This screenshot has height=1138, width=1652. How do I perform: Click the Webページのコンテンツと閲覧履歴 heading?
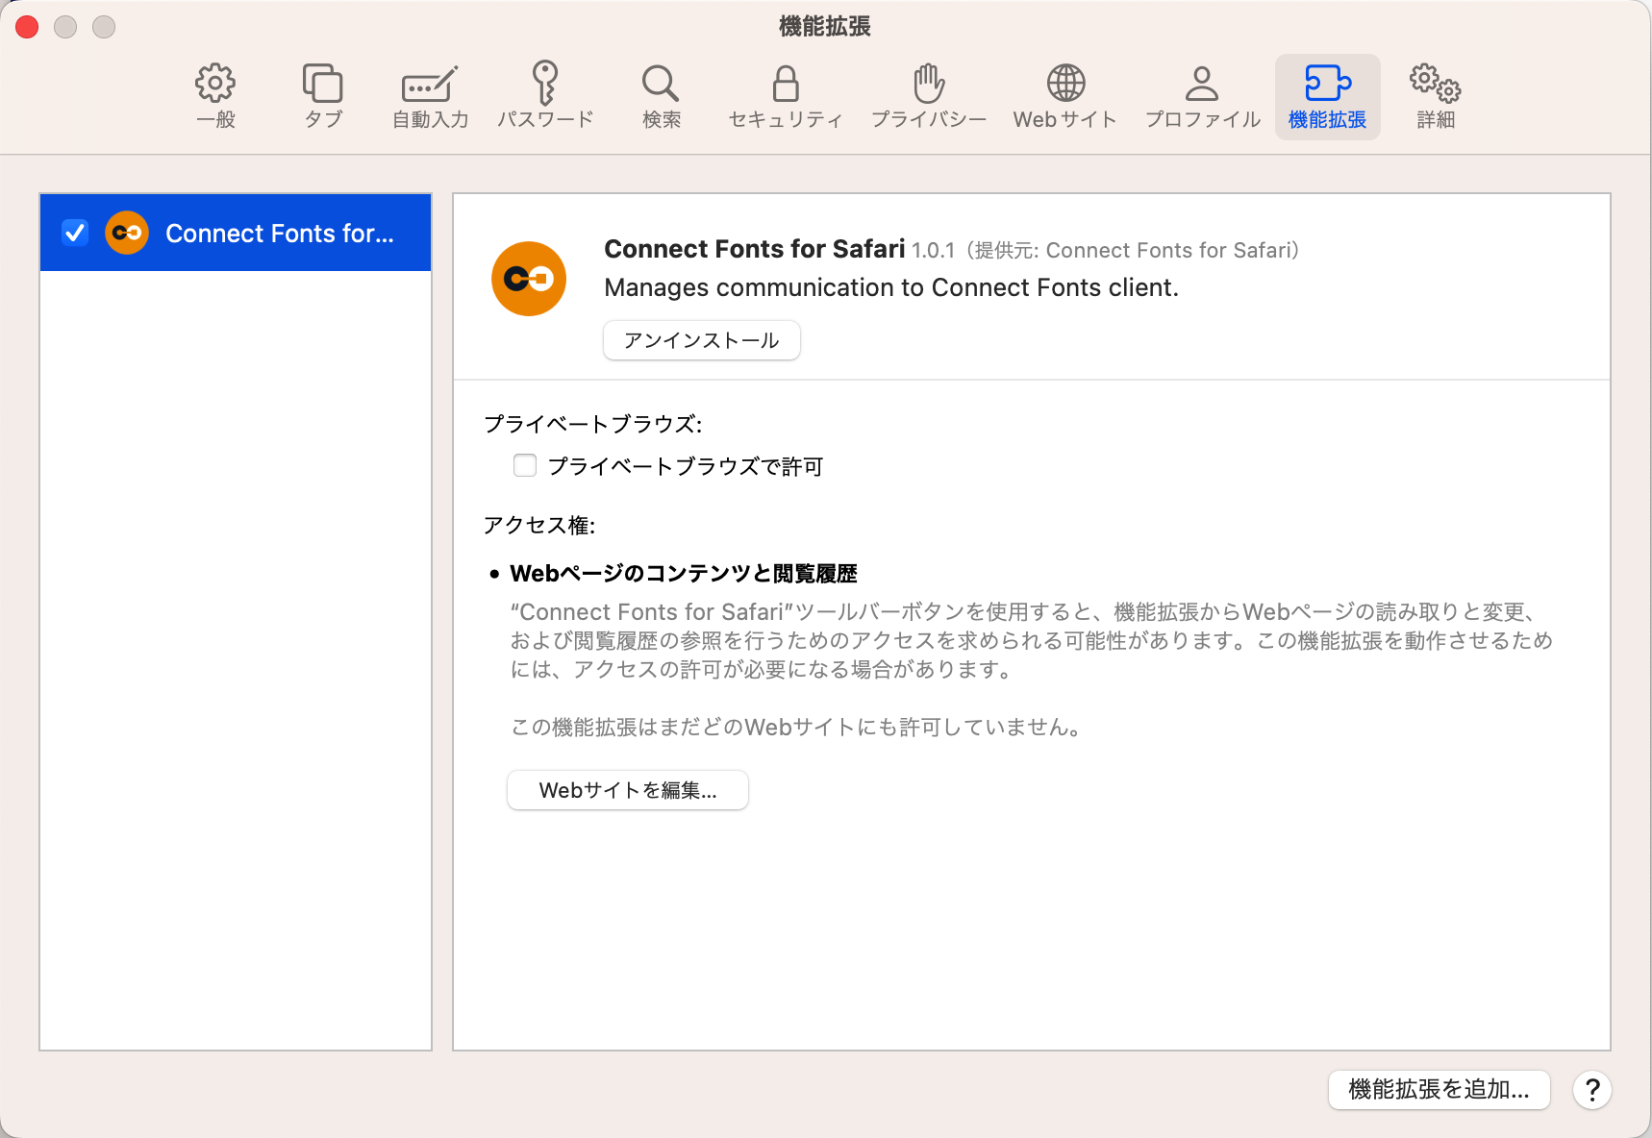click(684, 574)
